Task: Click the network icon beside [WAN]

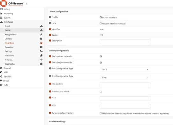Action: (41, 30)
